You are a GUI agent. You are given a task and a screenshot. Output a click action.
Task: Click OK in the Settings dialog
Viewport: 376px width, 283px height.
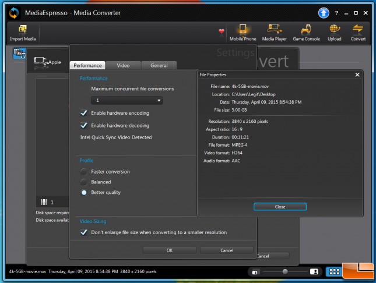pos(170,250)
